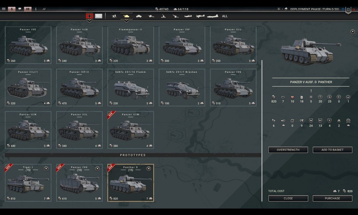The width and height of the screenshot is (358, 215).
Task: Purchase the selected Panther
Action: [333, 198]
